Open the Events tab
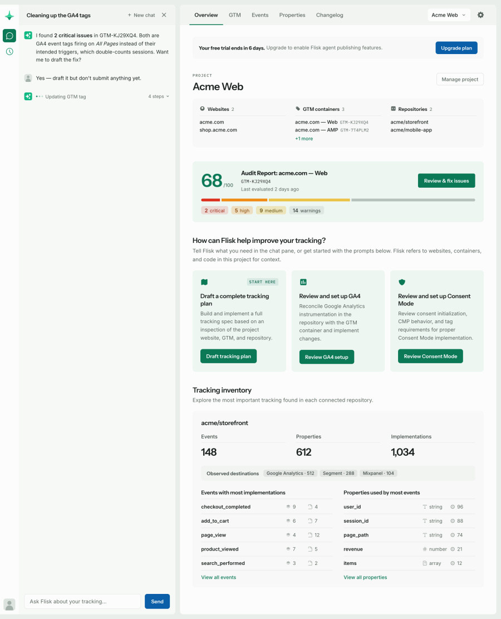Image resolution: width=501 pixels, height=619 pixels. pos(260,15)
